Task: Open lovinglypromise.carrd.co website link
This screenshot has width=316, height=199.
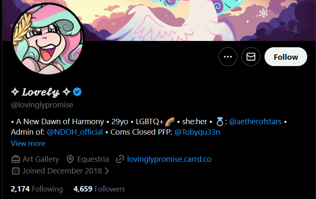Action: 169,159
